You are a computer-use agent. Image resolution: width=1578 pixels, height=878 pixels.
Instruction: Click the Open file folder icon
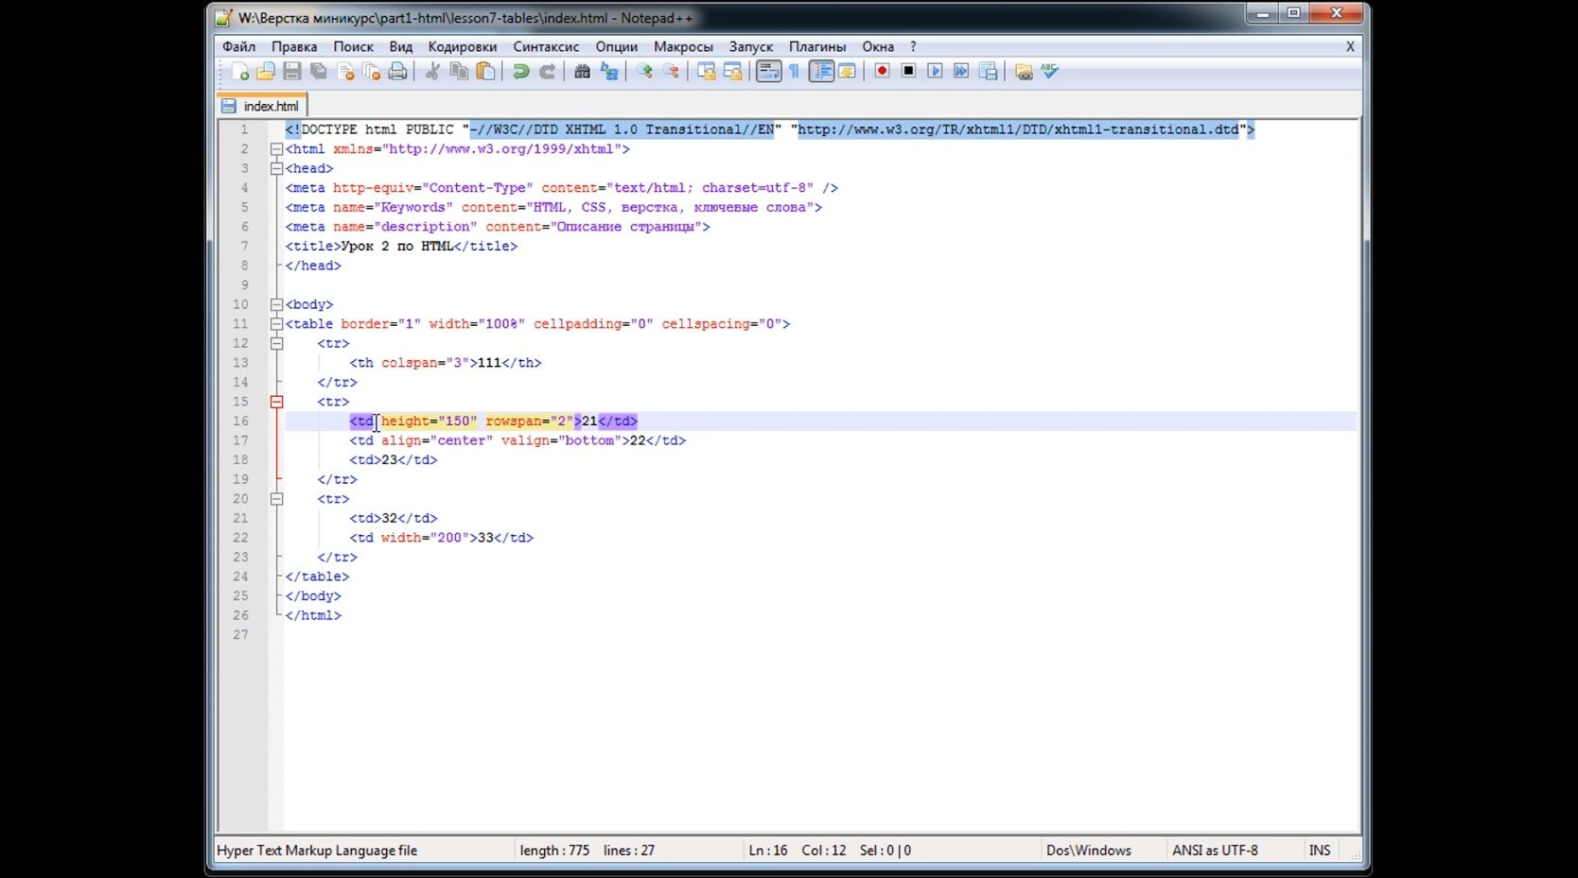[266, 72]
